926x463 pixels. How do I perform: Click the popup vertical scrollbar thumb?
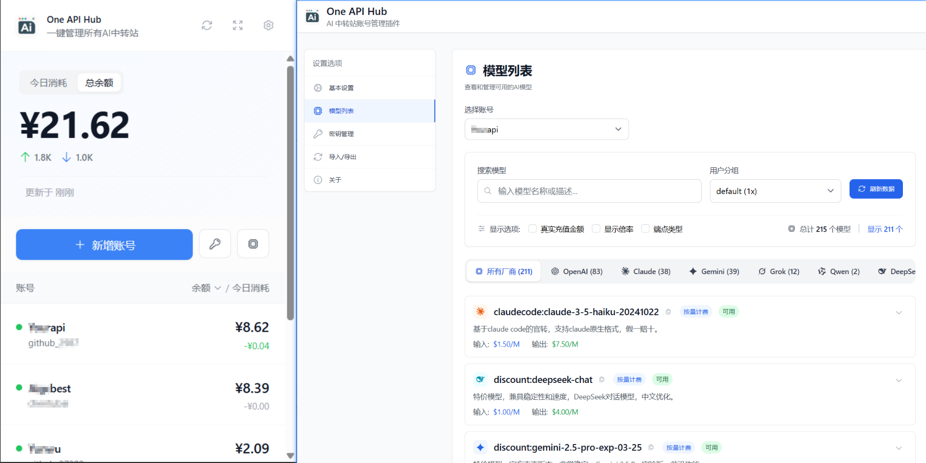point(290,192)
